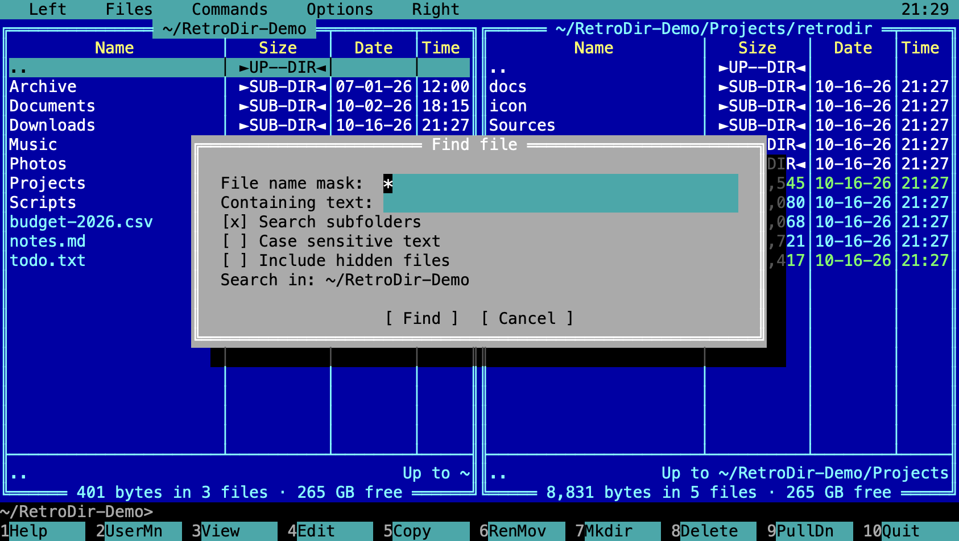Image resolution: width=959 pixels, height=541 pixels.
Task: Click the command prompt line ~/RetroDir-Demo>
Action: pyautogui.click(x=77, y=511)
